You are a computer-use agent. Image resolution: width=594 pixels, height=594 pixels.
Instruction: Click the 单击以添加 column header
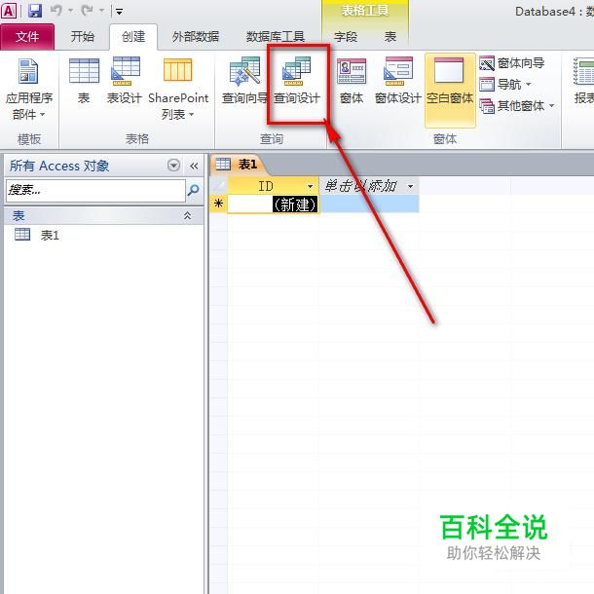coord(369,186)
